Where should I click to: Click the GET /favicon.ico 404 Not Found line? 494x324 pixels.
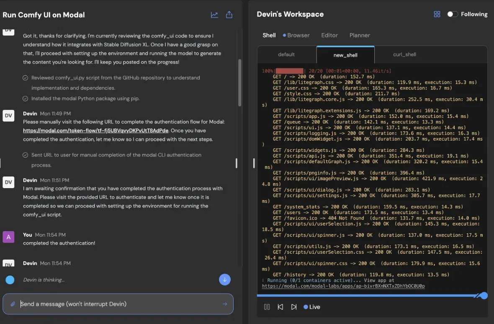click(x=376, y=218)
